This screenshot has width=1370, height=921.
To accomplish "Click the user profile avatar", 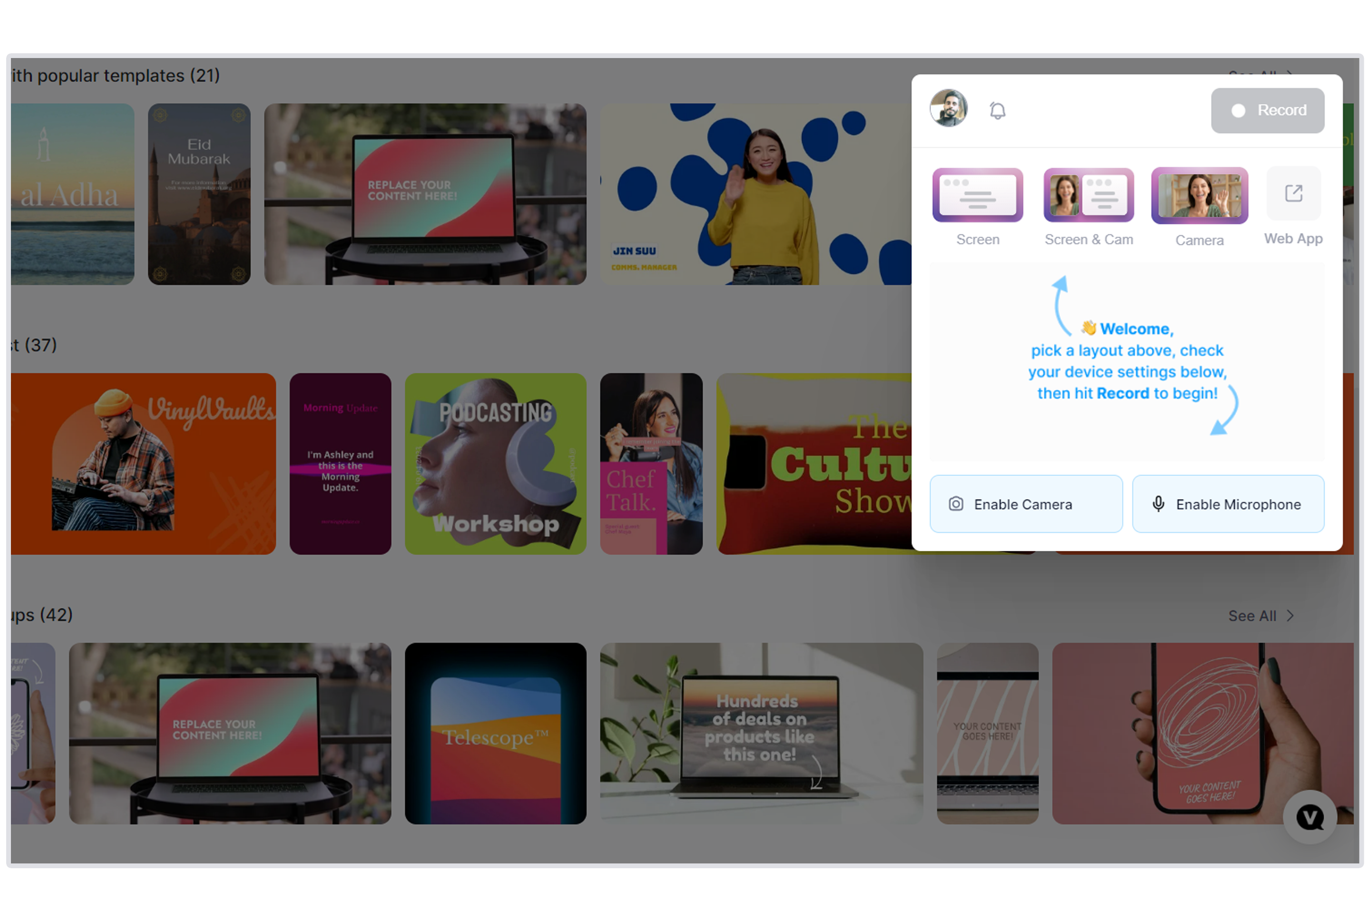I will point(948,109).
